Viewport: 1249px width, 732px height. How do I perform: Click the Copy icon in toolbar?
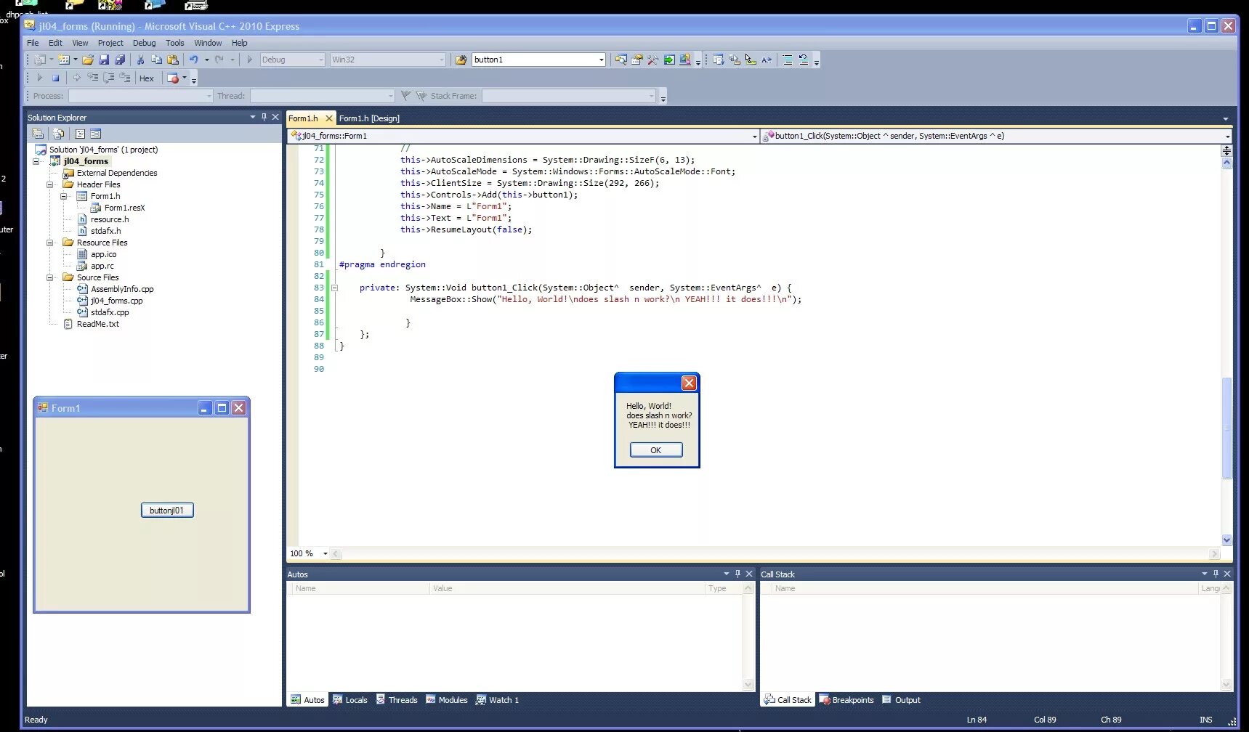pyautogui.click(x=156, y=60)
